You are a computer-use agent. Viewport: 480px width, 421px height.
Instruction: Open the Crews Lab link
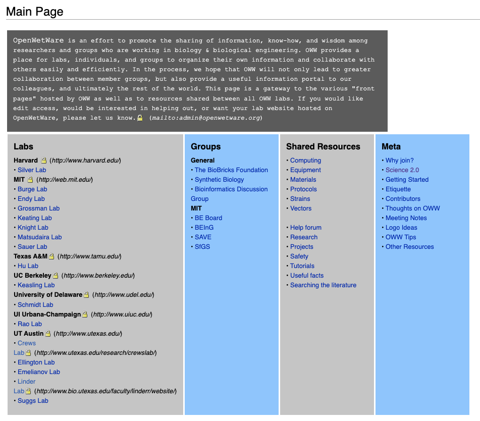27,343
